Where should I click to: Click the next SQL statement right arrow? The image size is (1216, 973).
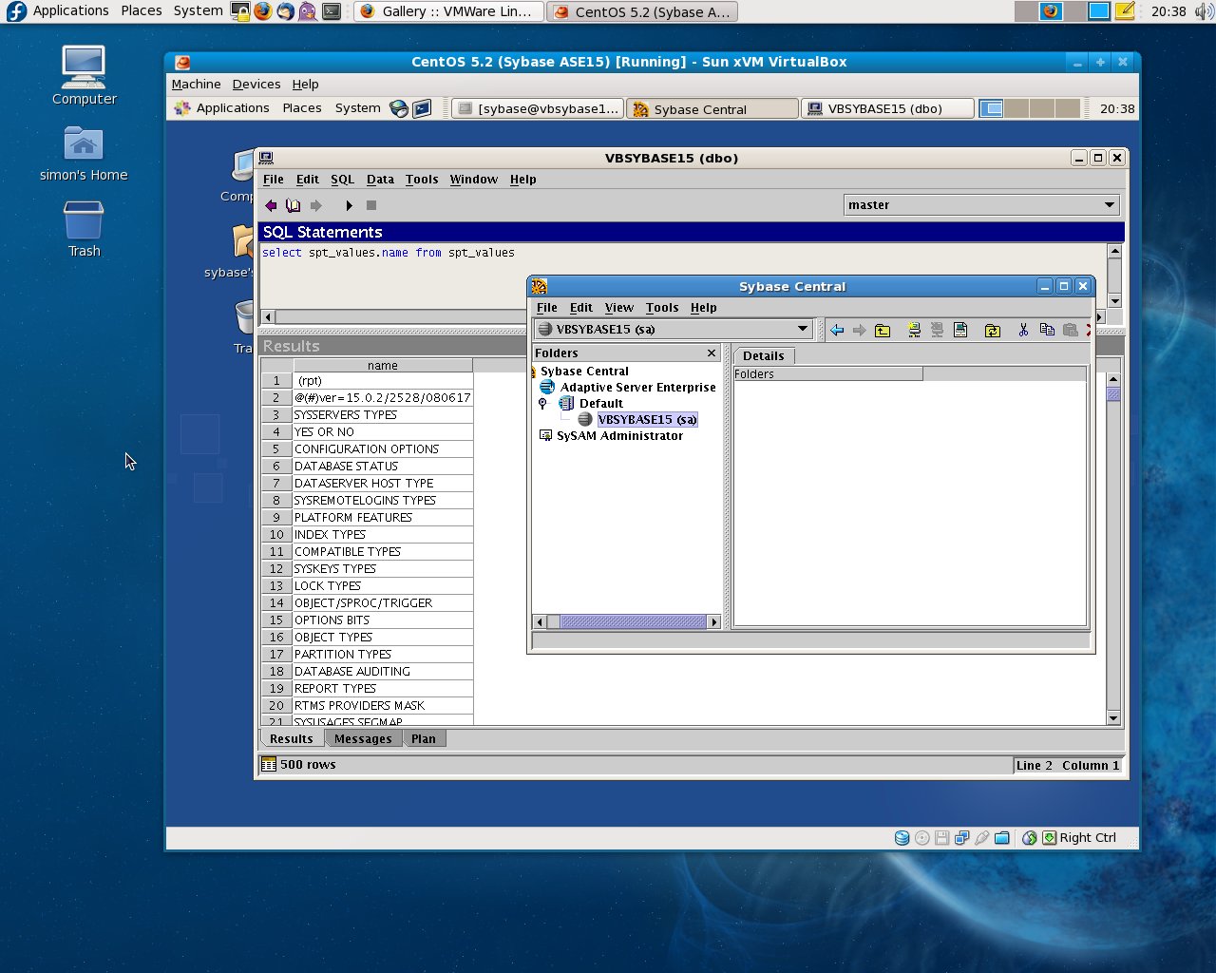coord(316,205)
